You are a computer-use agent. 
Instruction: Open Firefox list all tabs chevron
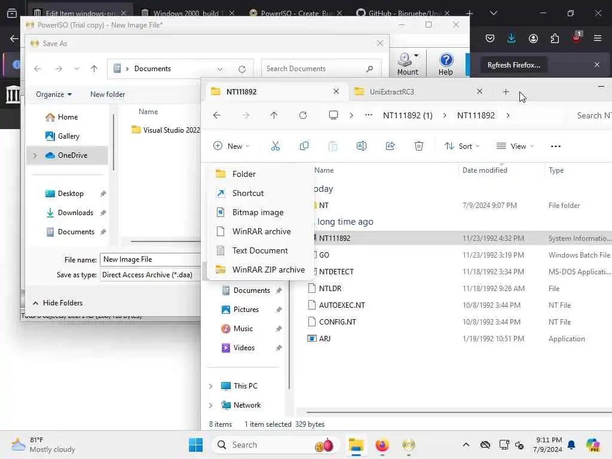point(493,13)
